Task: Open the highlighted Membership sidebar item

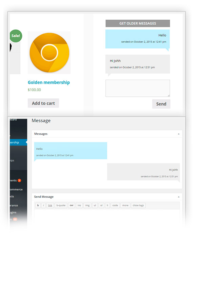Action: (18, 142)
